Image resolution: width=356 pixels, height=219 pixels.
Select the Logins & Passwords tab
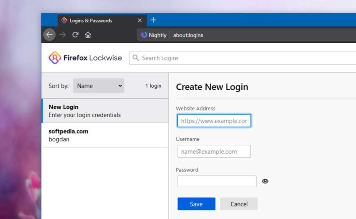102,20
